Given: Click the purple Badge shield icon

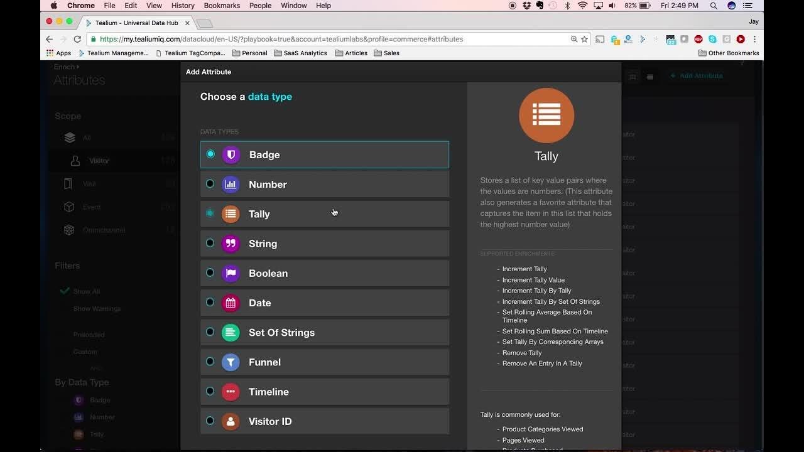Looking at the screenshot, I should pos(231,154).
